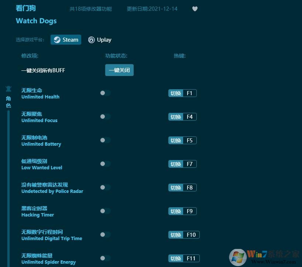Click the 热键 column header

coord(180,56)
